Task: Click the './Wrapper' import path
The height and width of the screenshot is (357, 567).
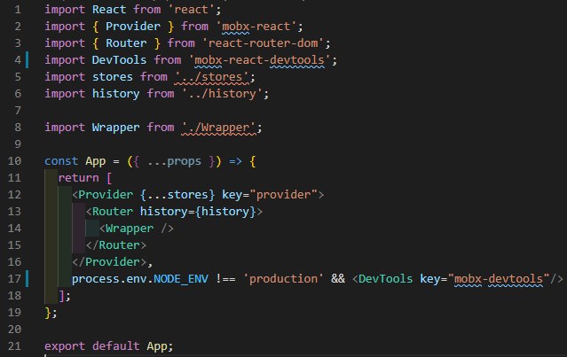Action: pos(218,128)
